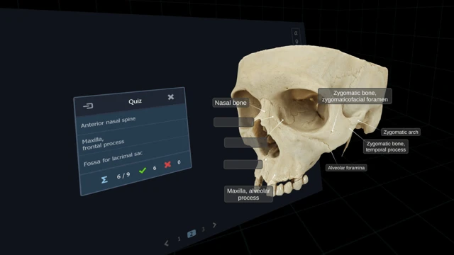
Task: Click the sigma total score icon
Action: coord(104,179)
